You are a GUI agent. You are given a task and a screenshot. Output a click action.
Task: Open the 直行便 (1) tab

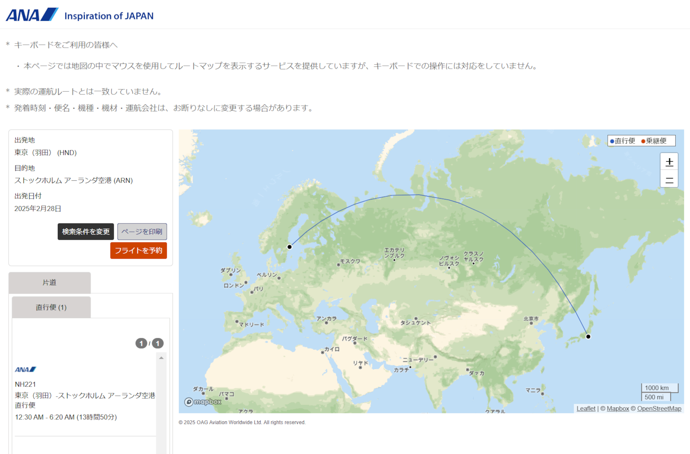(51, 307)
